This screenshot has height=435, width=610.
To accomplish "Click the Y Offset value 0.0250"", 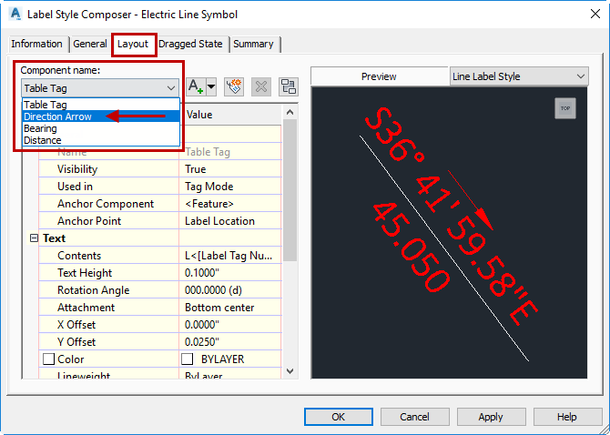I will click(x=202, y=342).
